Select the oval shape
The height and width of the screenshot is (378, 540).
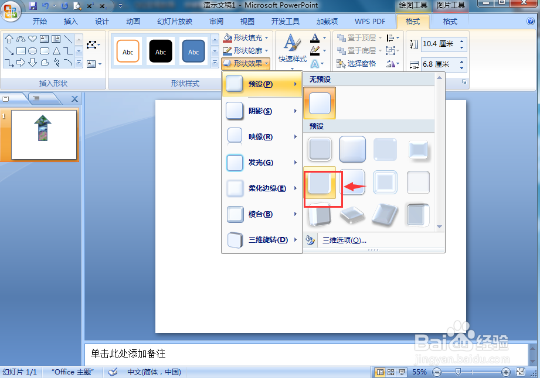pyautogui.click(x=32, y=51)
